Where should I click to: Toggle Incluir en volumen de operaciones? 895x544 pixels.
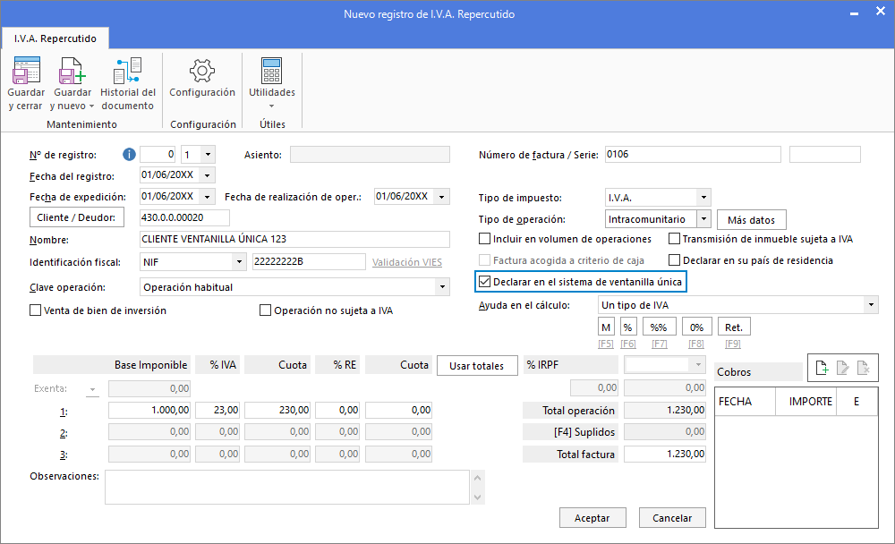[x=484, y=239]
